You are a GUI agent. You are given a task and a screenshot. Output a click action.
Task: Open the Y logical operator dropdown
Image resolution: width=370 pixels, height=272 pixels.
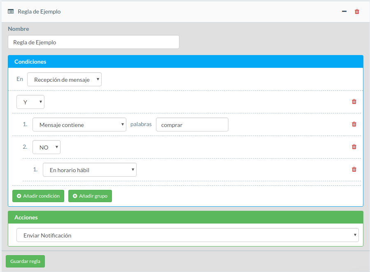pos(30,102)
